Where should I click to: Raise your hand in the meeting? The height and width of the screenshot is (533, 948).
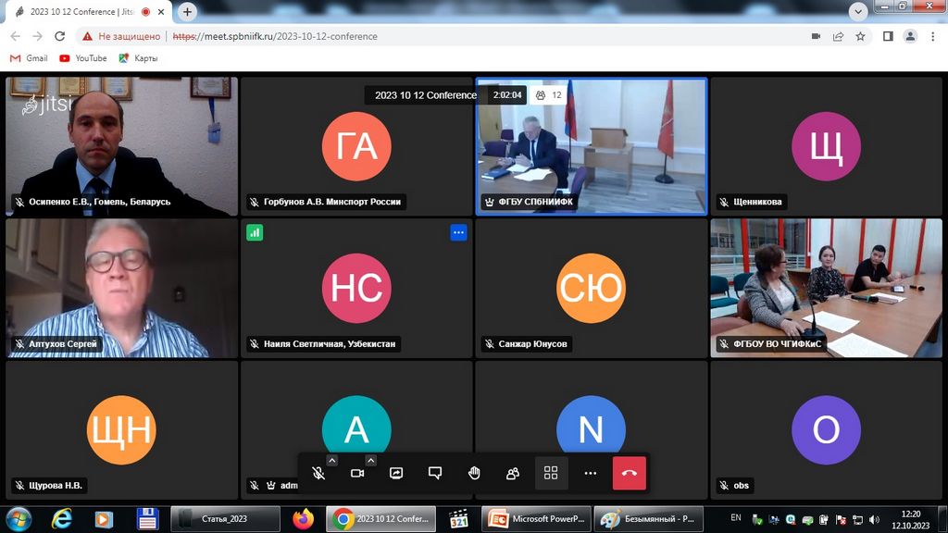coord(474,473)
